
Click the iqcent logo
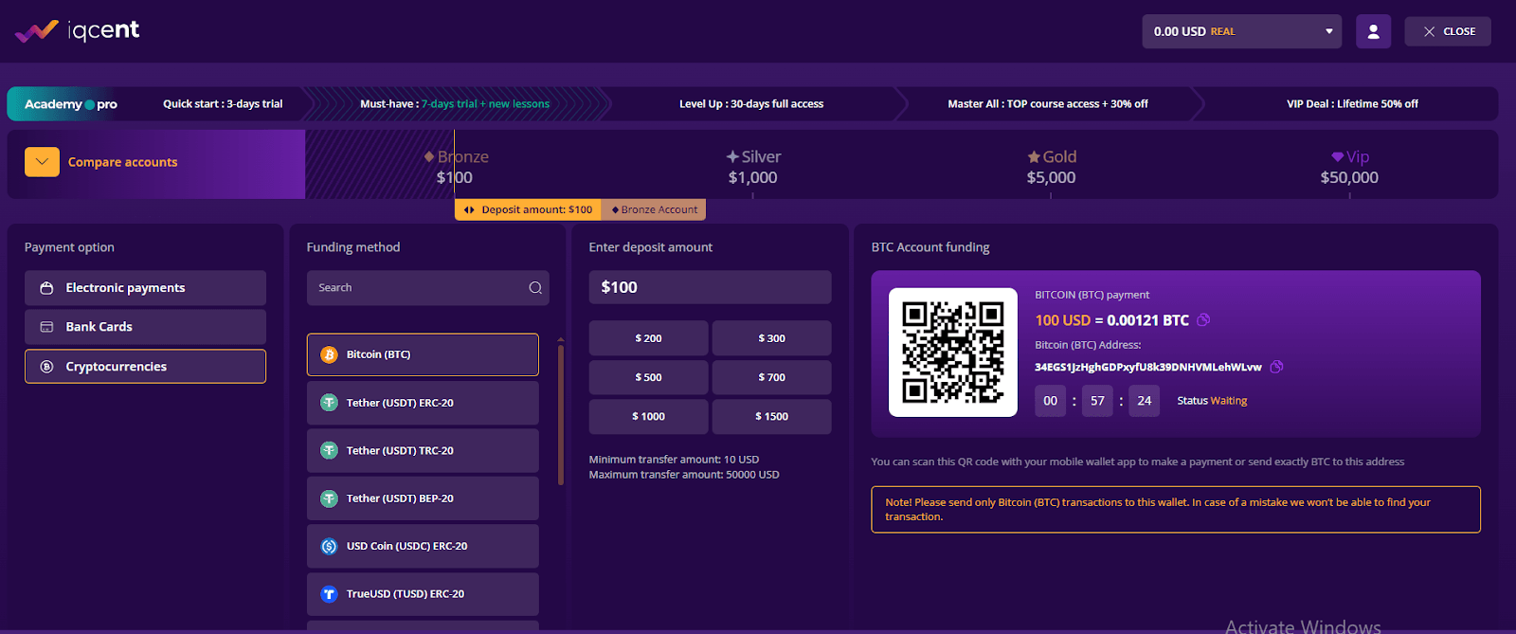[77, 31]
